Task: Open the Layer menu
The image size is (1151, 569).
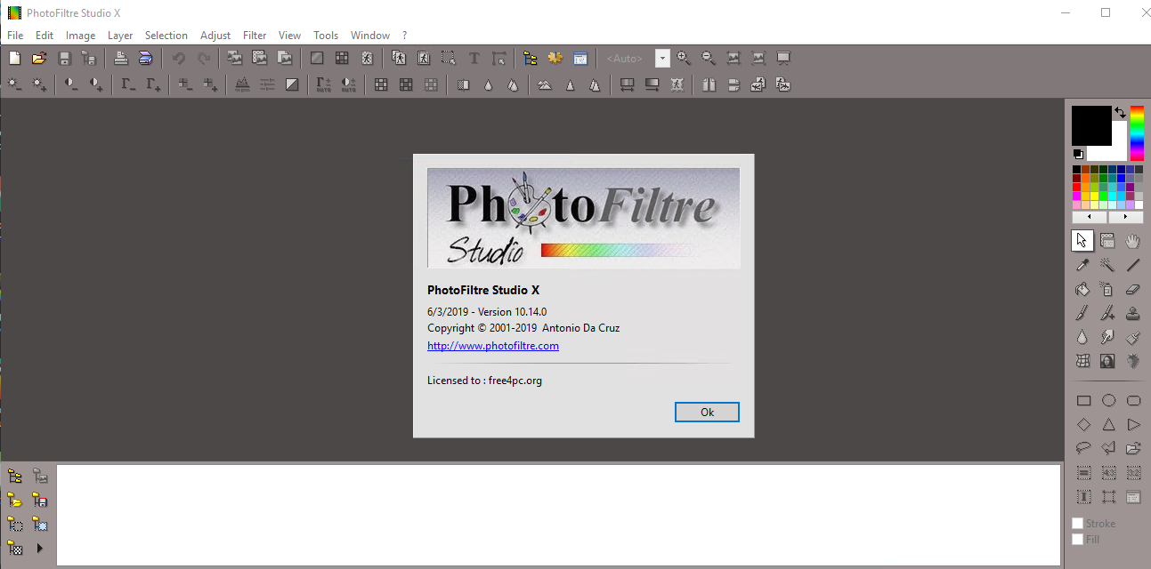Action: (x=120, y=36)
